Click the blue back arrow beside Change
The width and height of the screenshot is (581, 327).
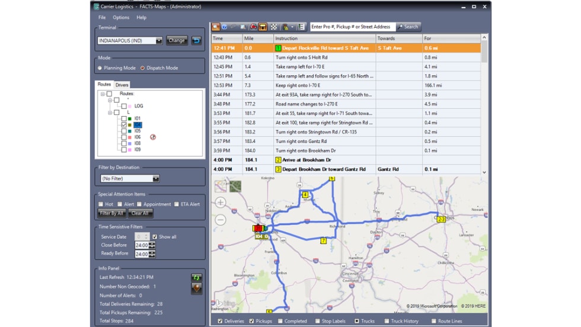(196, 41)
